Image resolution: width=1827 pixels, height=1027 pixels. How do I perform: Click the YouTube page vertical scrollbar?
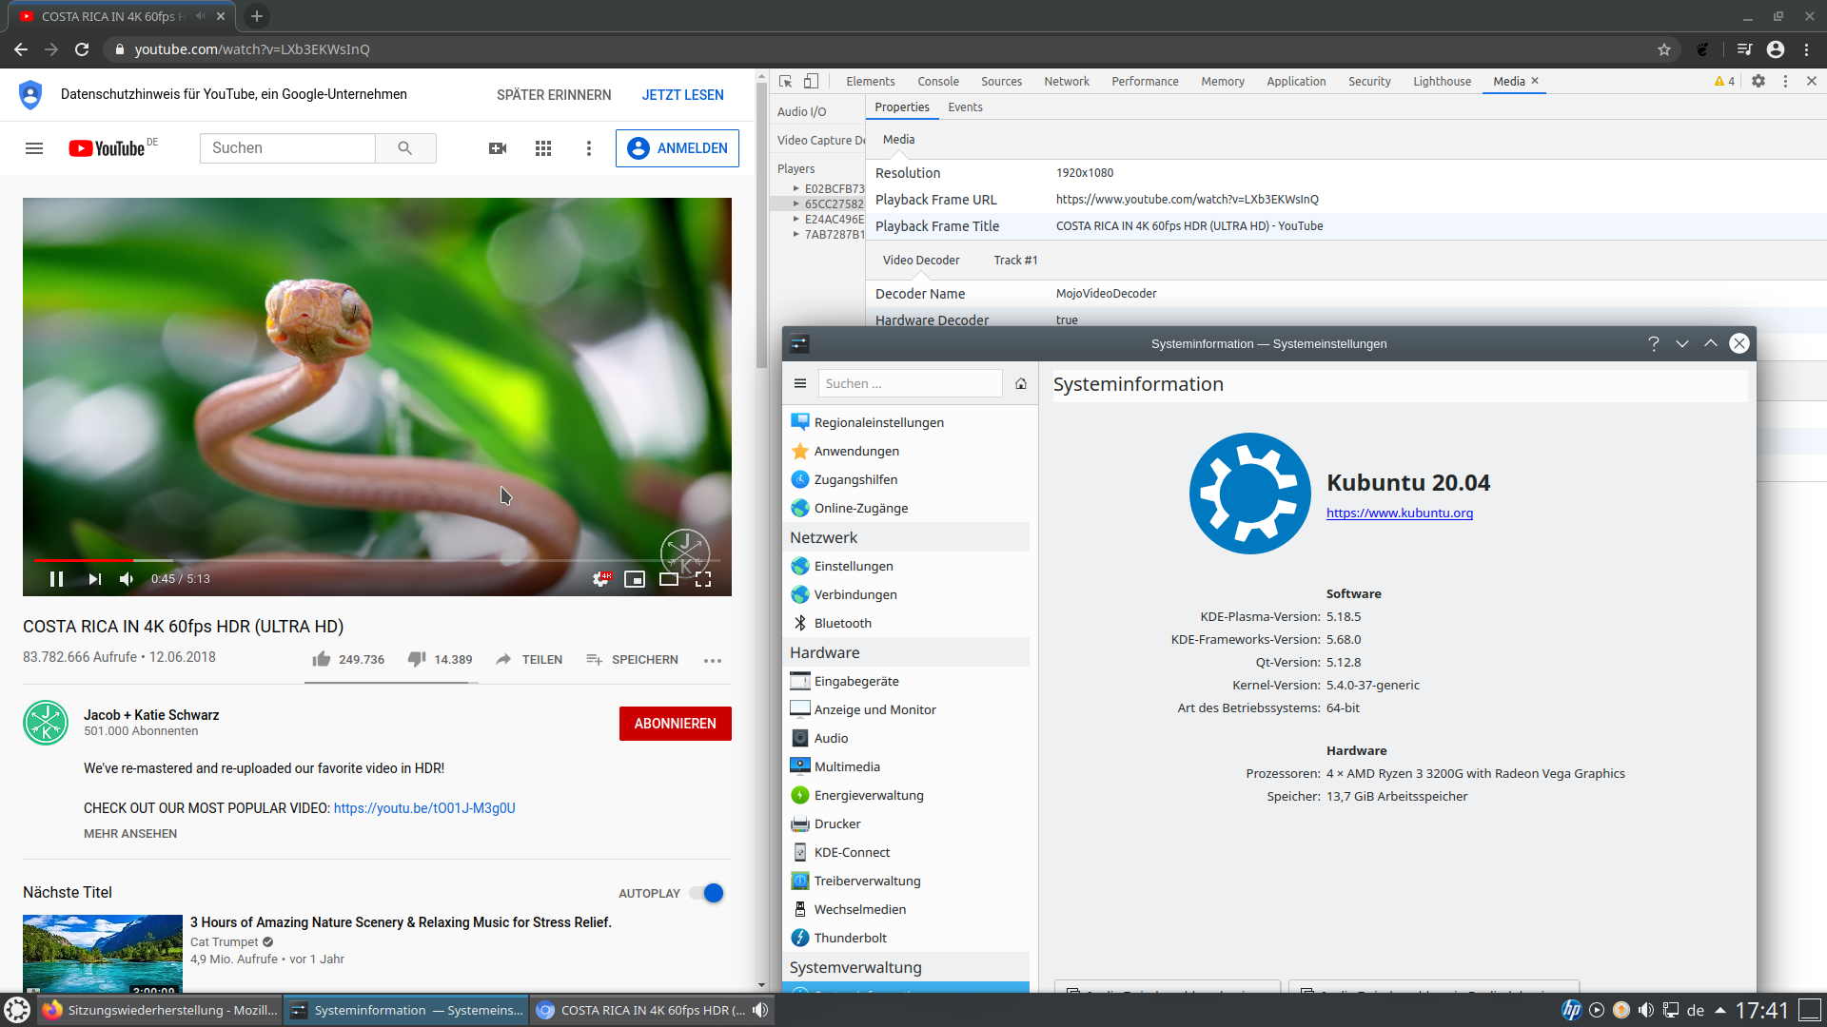click(x=761, y=224)
